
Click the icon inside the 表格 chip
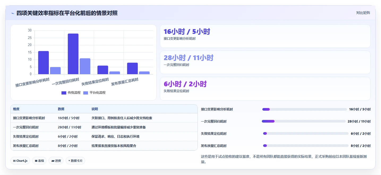point(36,161)
